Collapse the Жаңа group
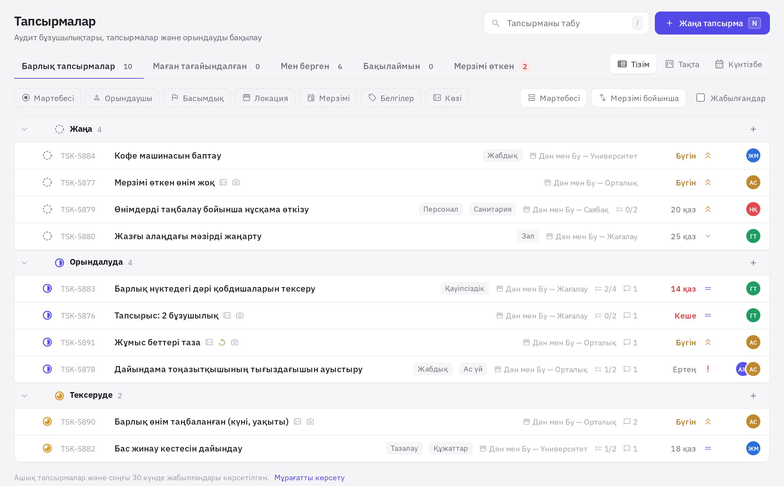This screenshot has height=486, width=784. (24, 129)
